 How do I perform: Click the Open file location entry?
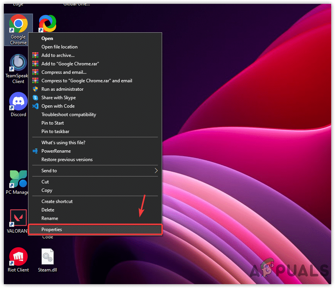coord(60,47)
